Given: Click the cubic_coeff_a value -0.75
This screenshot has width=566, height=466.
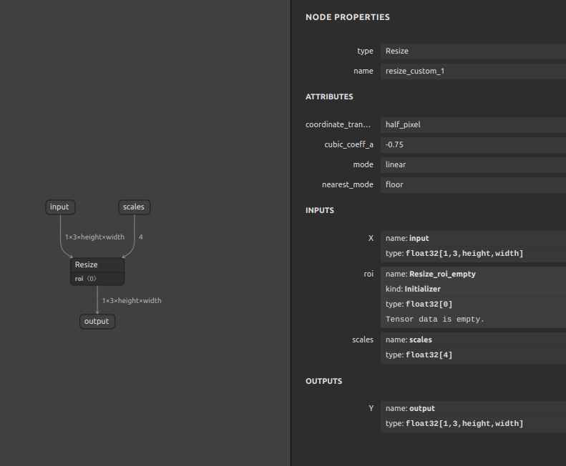Looking at the screenshot, I should point(473,144).
